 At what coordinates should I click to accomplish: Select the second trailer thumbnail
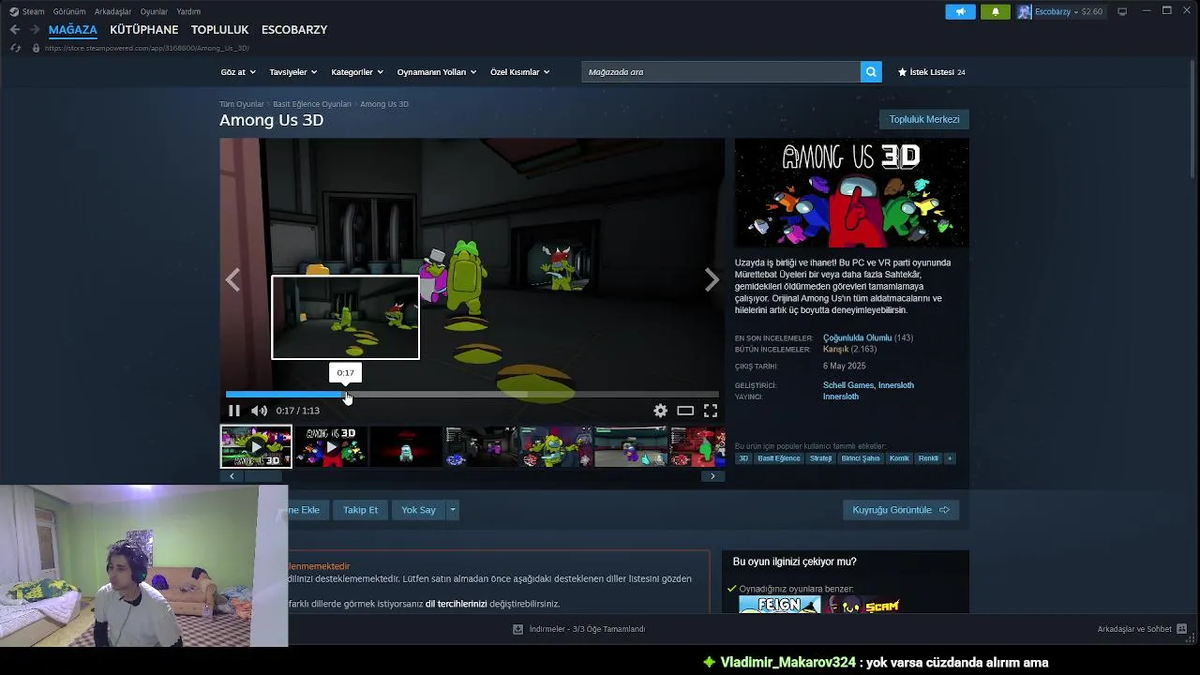click(331, 446)
